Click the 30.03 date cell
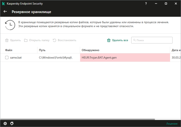The height and width of the screenshot is (127, 181). point(176,57)
